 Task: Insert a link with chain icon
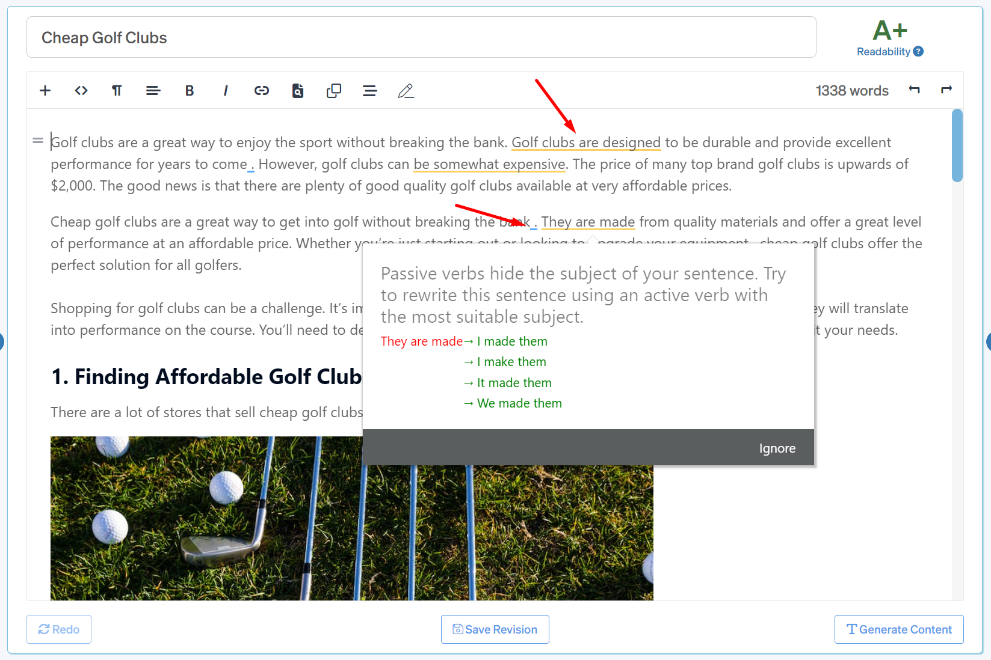click(262, 91)
